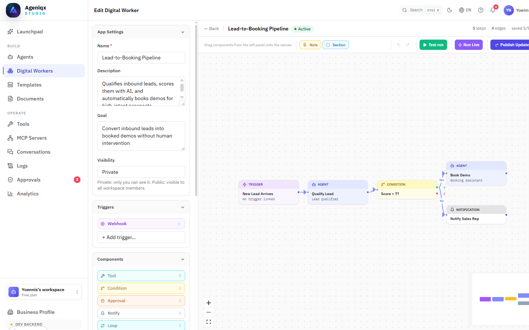This screenshot has height=330, width=529.
Task: Zoom out the canvas with minus icon
Action: pyautogui.click(x=209, y=312)
